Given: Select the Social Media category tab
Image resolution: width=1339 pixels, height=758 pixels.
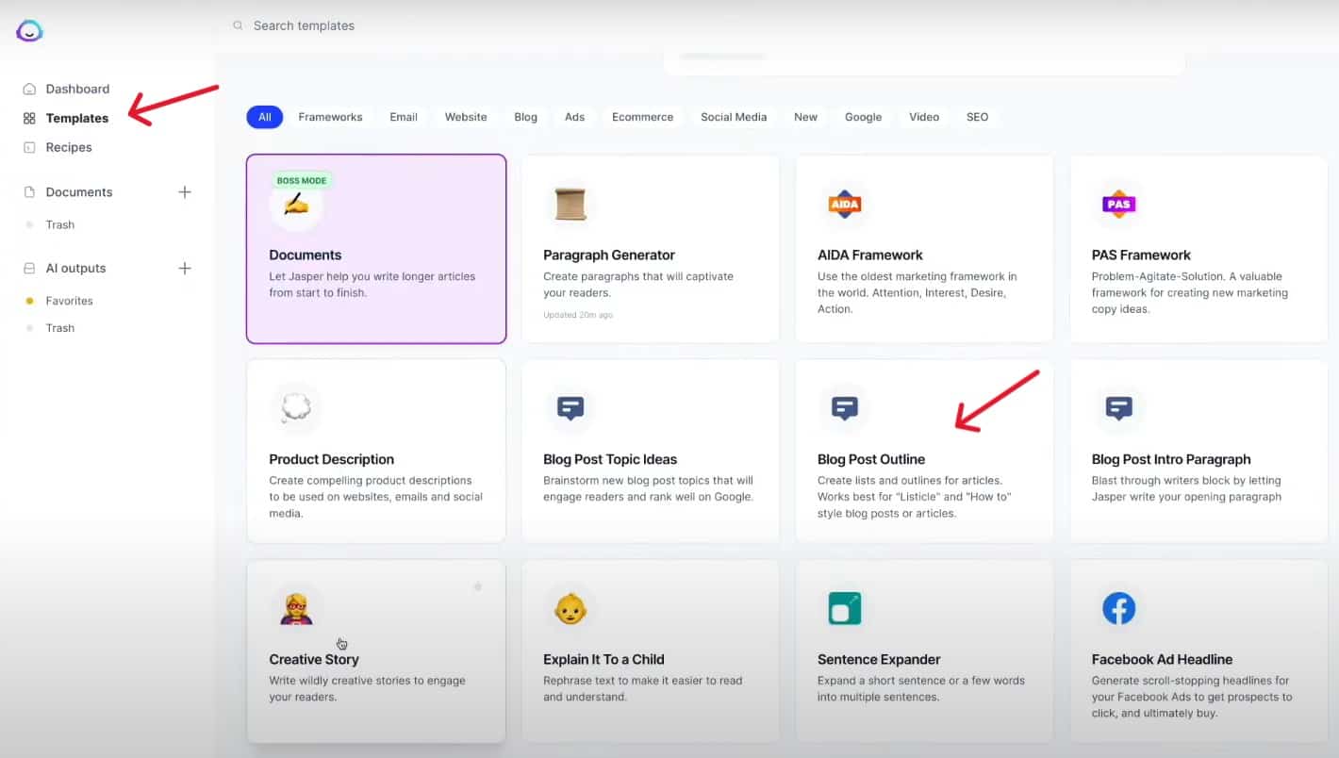Looking at the screenshot, I should (733, 116).
